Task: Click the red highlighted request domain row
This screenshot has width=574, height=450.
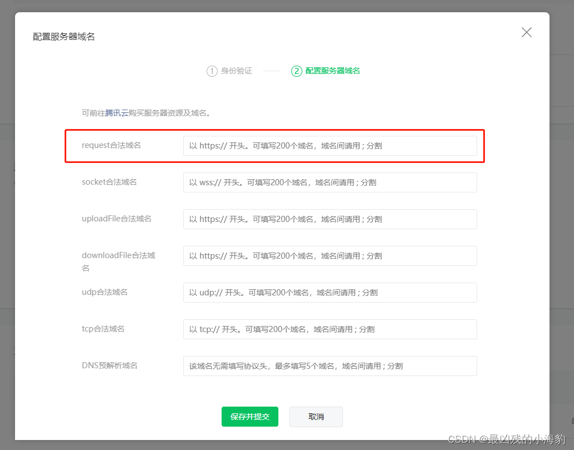Action: [275, 146]
